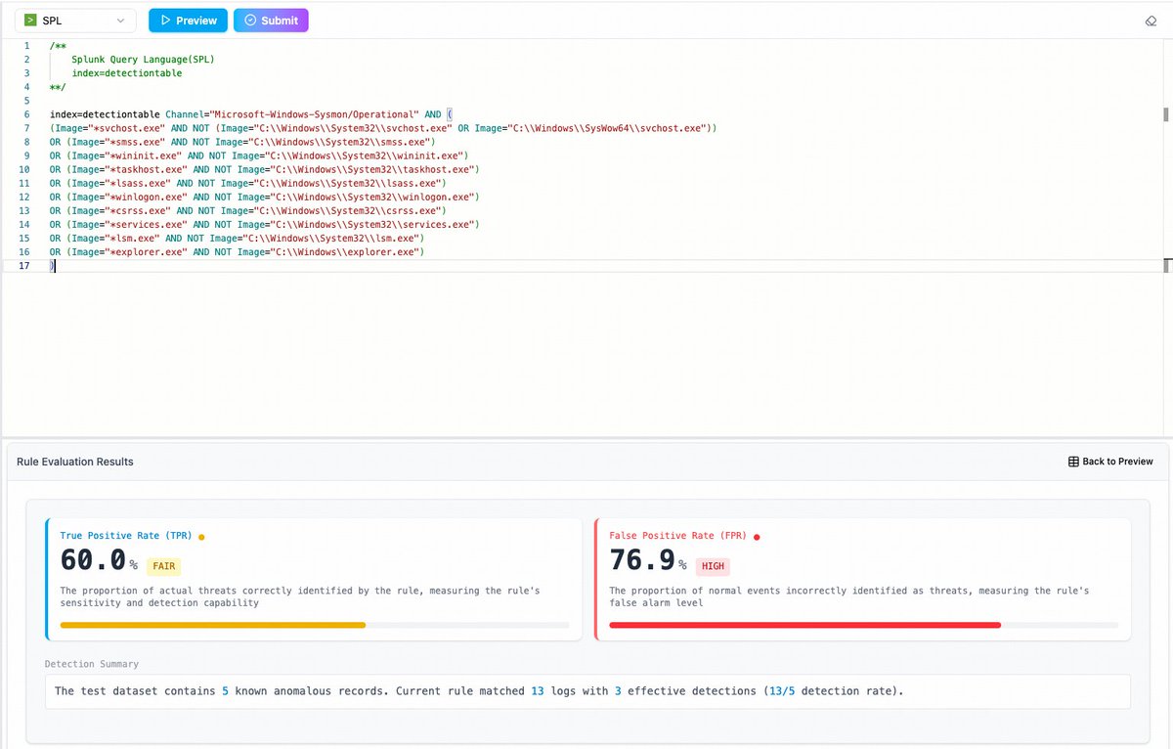
Task: Click the 'Detection Summary' label
Action: pyautogui.click(x=92, y=664)
